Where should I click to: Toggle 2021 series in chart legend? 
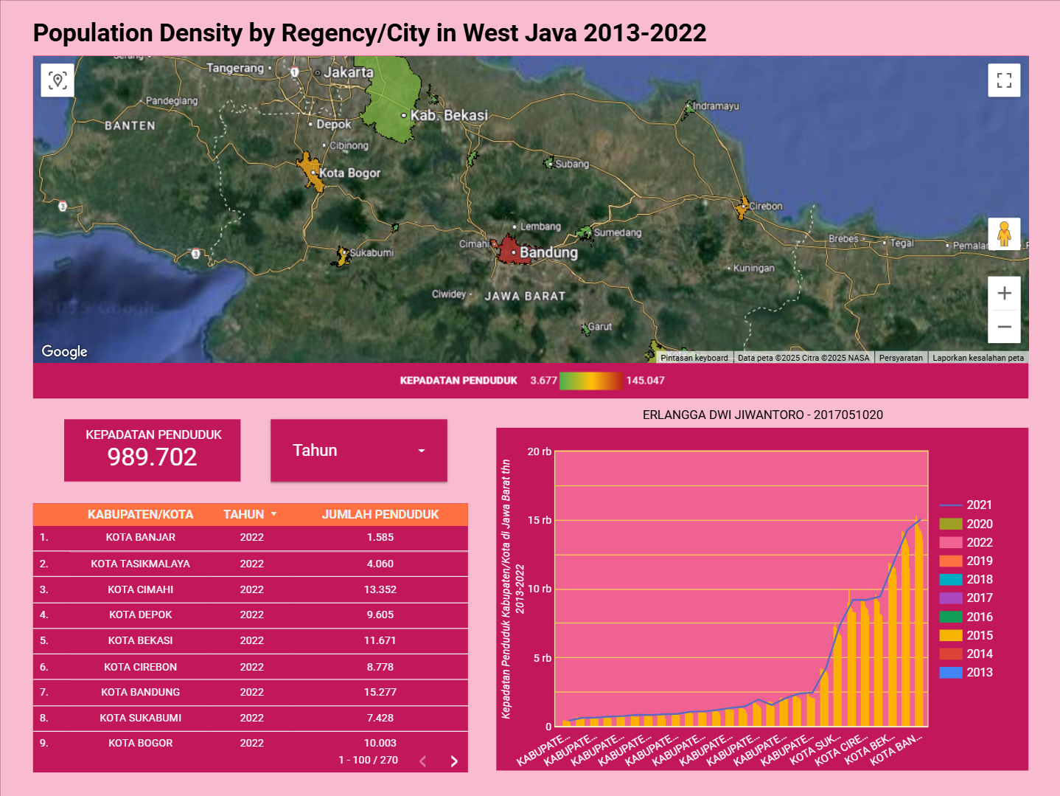point(966,505)
